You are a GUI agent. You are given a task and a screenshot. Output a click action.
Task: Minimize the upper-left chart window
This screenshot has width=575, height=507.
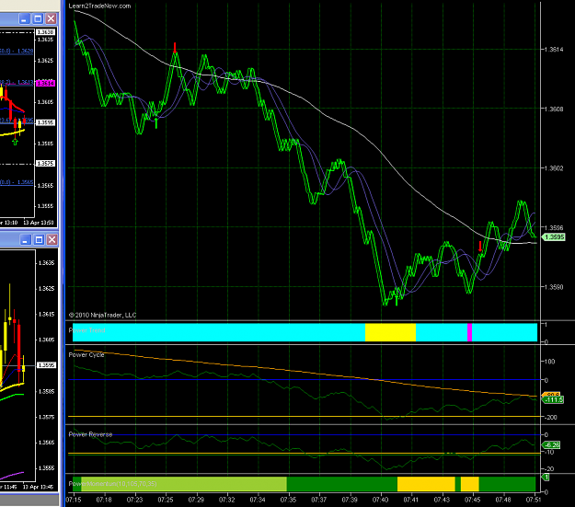click(25, 19)
